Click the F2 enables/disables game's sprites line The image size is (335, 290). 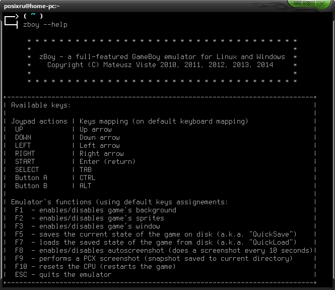tap(90, 218)
